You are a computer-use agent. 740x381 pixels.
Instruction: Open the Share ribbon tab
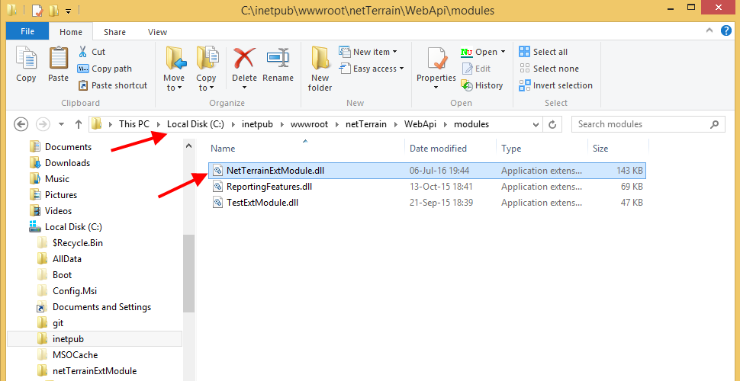(x=115, y=32)
